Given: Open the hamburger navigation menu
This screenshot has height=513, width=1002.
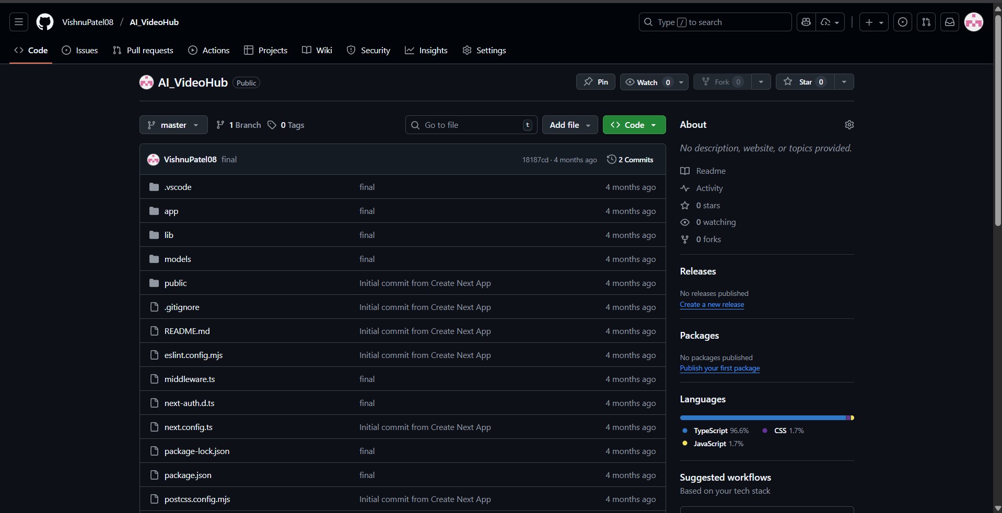Looking at the screenshot, I should pyautogui.click(x=19, y=22).
